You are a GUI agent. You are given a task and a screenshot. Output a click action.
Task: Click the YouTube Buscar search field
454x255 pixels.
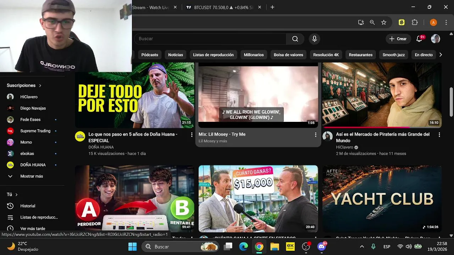click(210, 39)
